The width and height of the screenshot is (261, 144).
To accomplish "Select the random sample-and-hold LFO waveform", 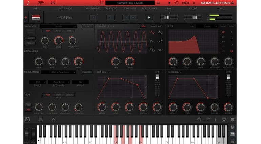I will (160, 50).
